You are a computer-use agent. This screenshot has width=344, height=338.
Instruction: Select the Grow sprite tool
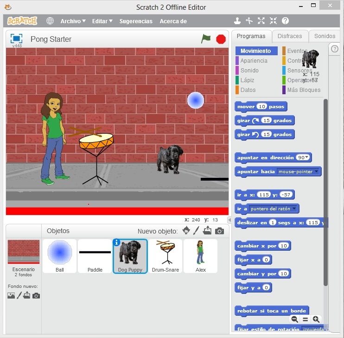261,21
